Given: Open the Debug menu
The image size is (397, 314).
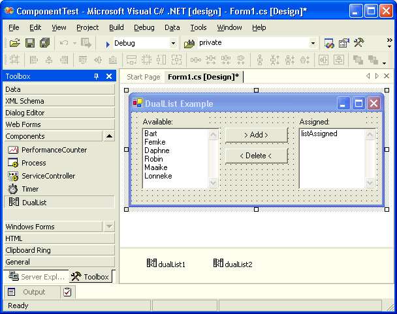Looking at the screenshot, I should point(144,27).
